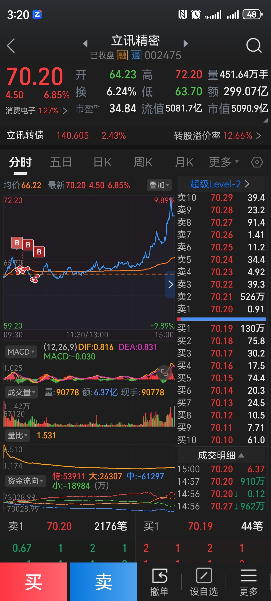This screenshot has height=601, width=271.
Task: Select 卖2 price 70.21 row
Action: pyautogui.click(x=221, y=297)
